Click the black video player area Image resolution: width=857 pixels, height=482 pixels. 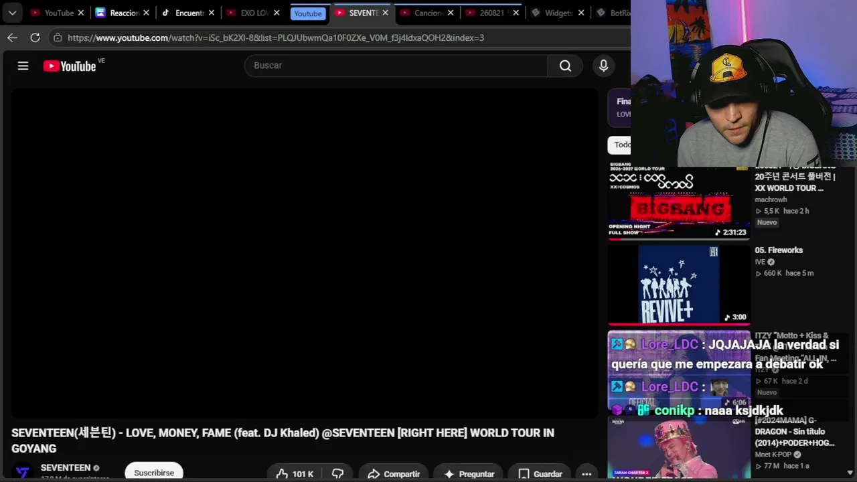(x=304, y=253)
